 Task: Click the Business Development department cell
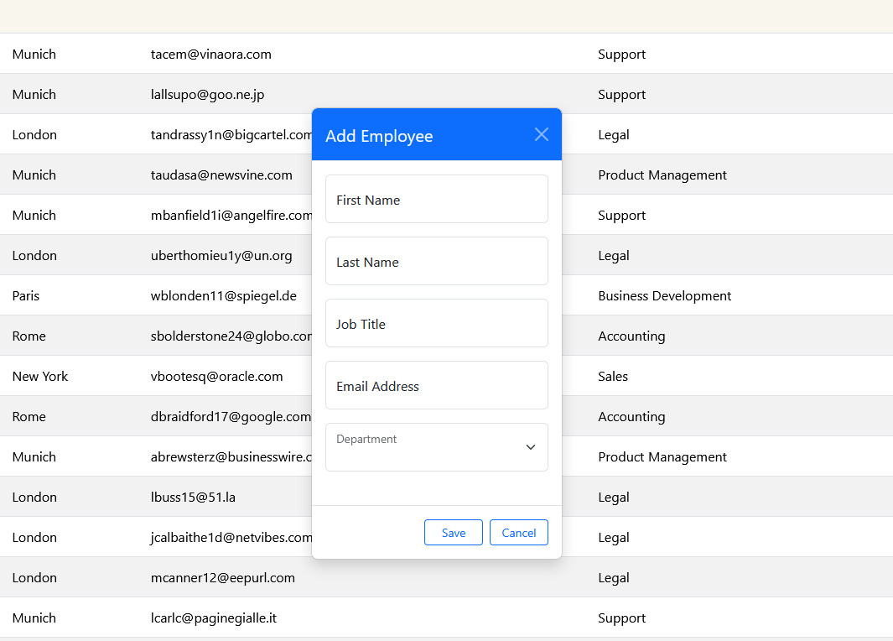pos(664,296)
